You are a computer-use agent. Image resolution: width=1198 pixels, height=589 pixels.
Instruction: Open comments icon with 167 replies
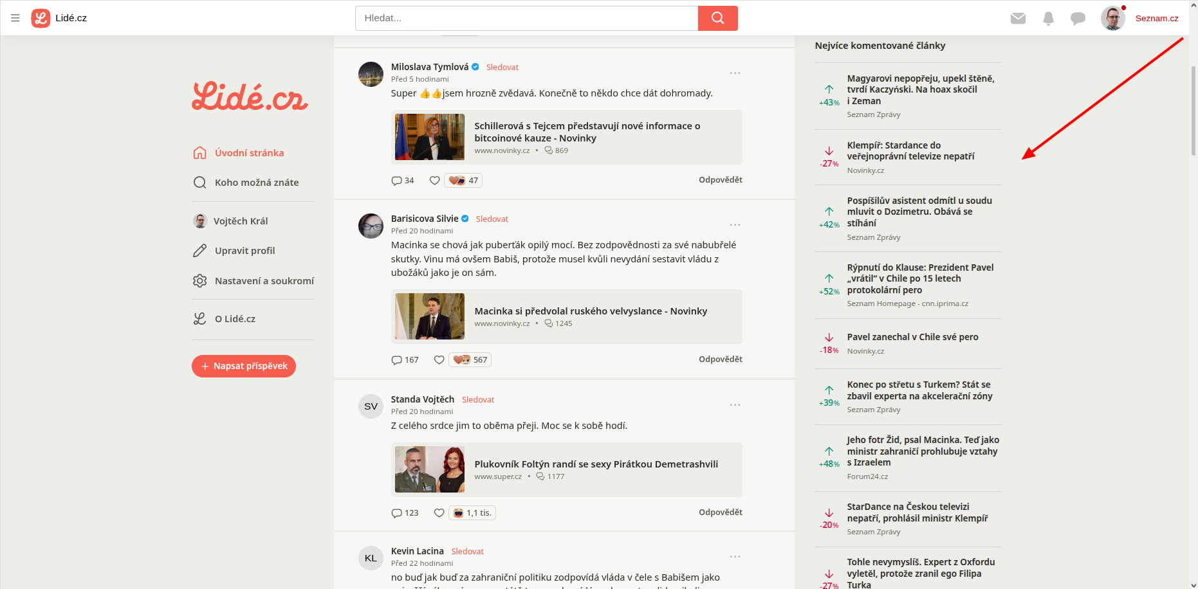click(397, 360)
